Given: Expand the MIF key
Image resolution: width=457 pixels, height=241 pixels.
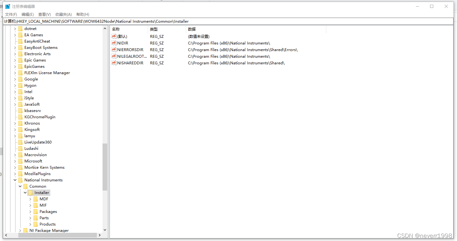Looking at the screenshot, I should point(30,205).
